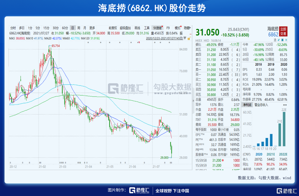Click the 买一 31.000 bid row
The image size is (299, 196).
click(217, 75)
